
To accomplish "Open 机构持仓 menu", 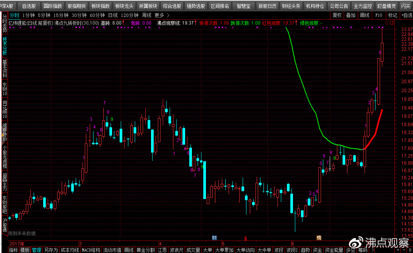I will pyautogui.click(x=315, y=6).
